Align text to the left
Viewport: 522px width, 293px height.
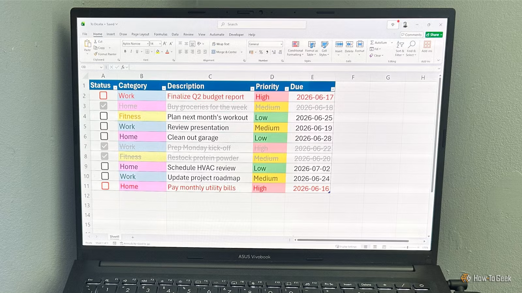[x=180, y=52]
